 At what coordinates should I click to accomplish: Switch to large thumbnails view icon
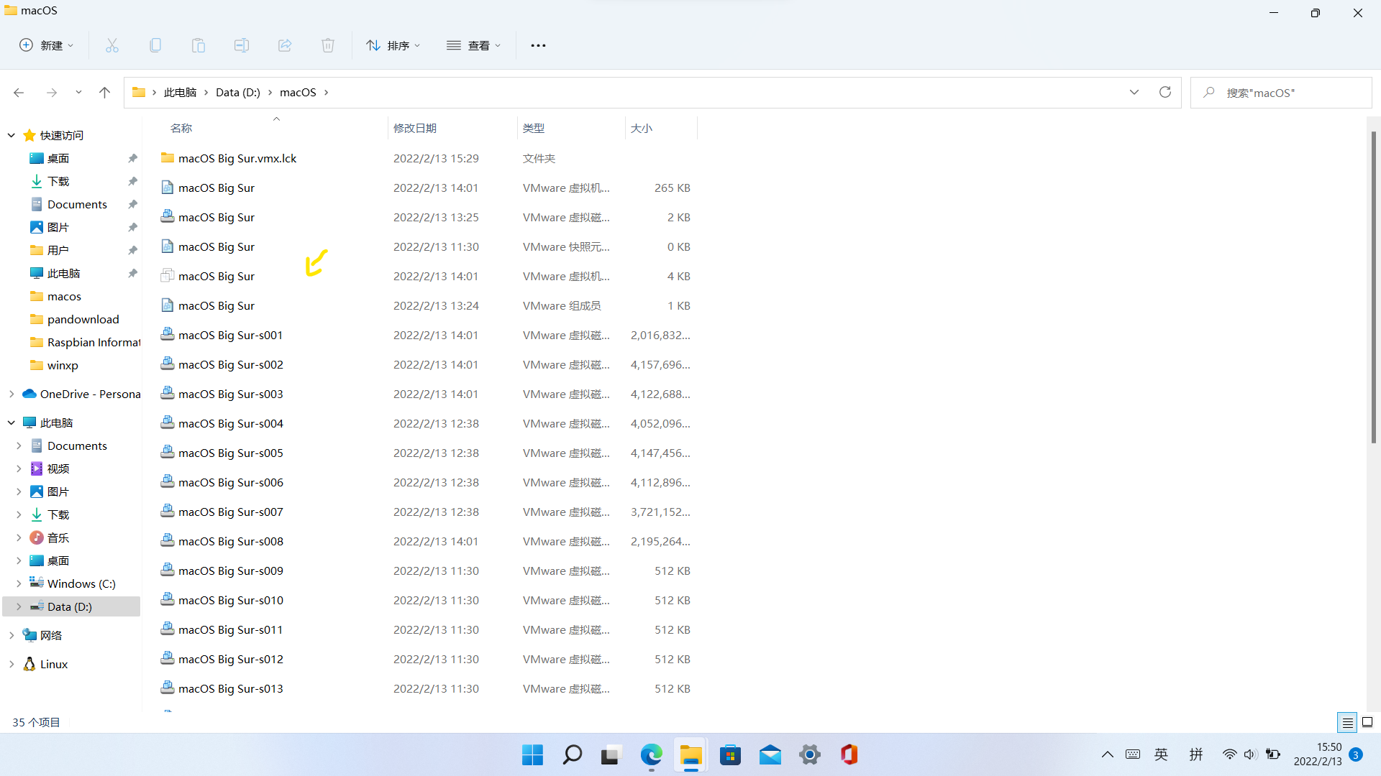pyautogui.click(x=1367, y=722)
